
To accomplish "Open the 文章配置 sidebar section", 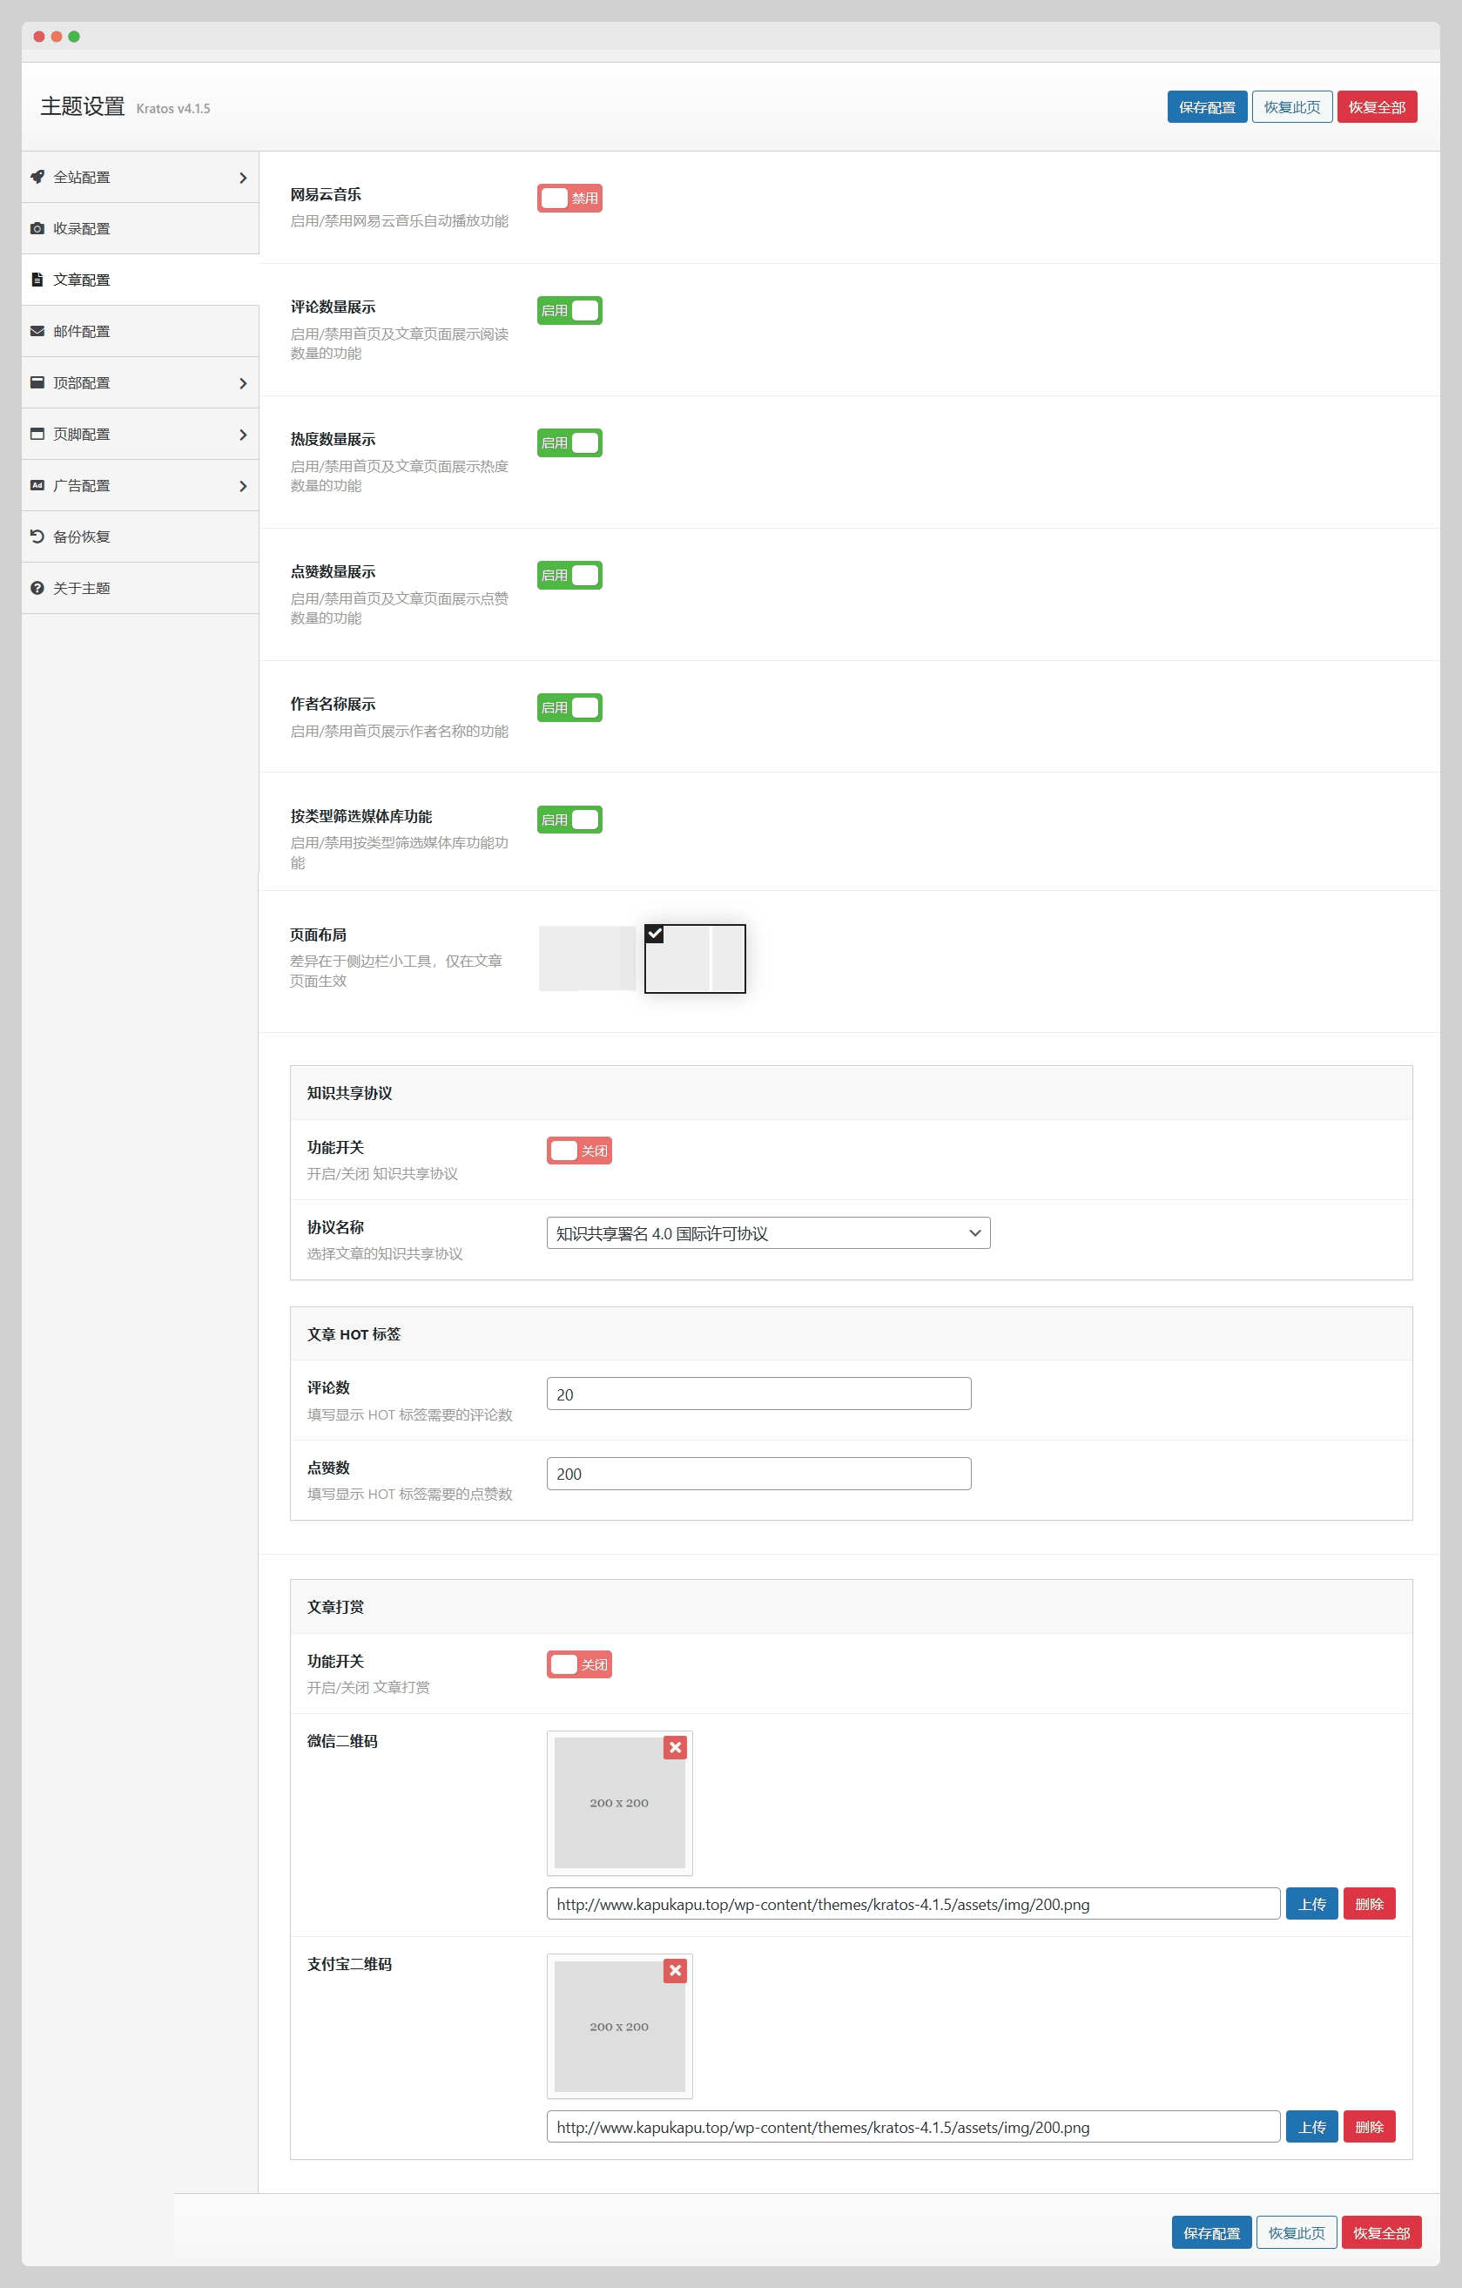I will (x=82, y=280).
